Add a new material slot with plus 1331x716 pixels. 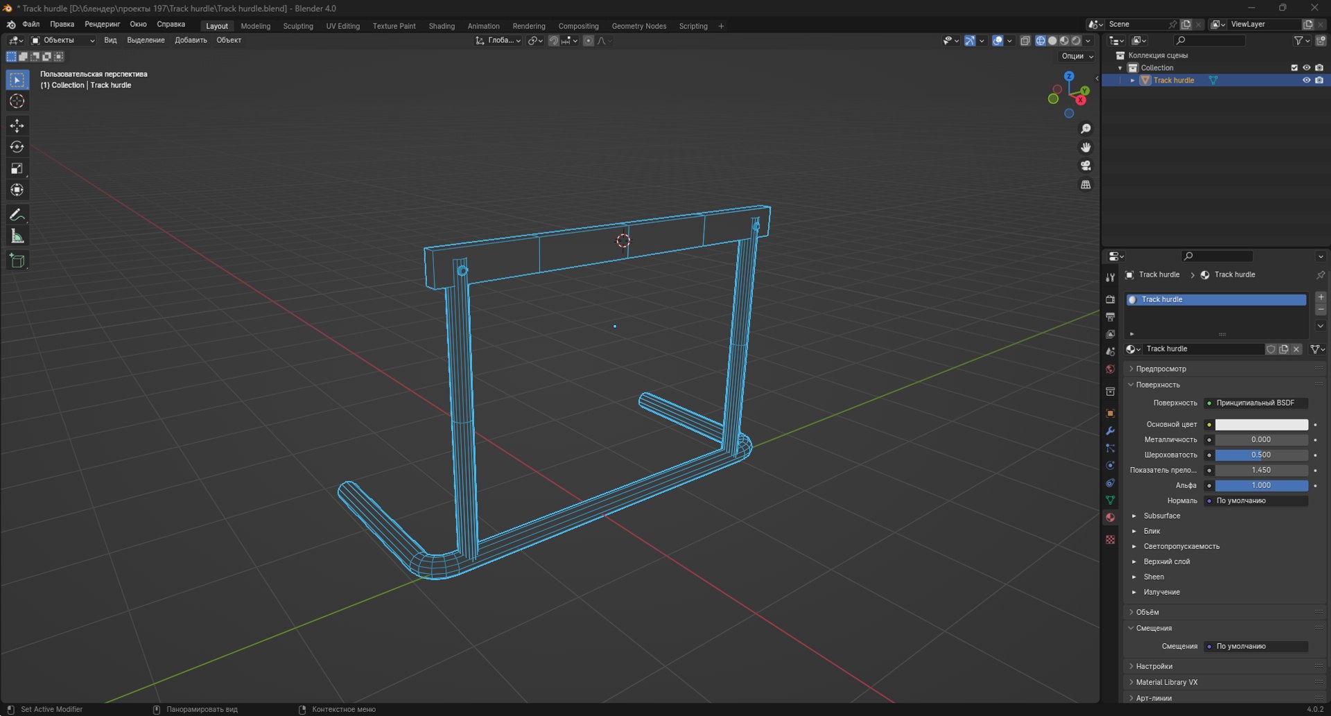(1321, 297)
